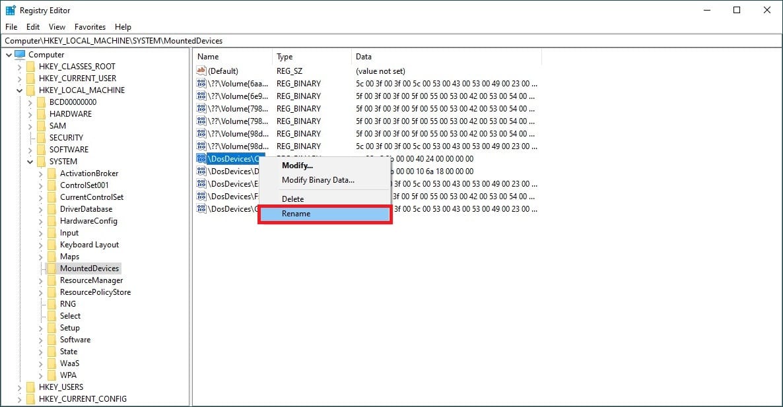This screenshot has width=783, height=407.
Task: Collapse the SYSTEM key
Action: tap(30, 162)
